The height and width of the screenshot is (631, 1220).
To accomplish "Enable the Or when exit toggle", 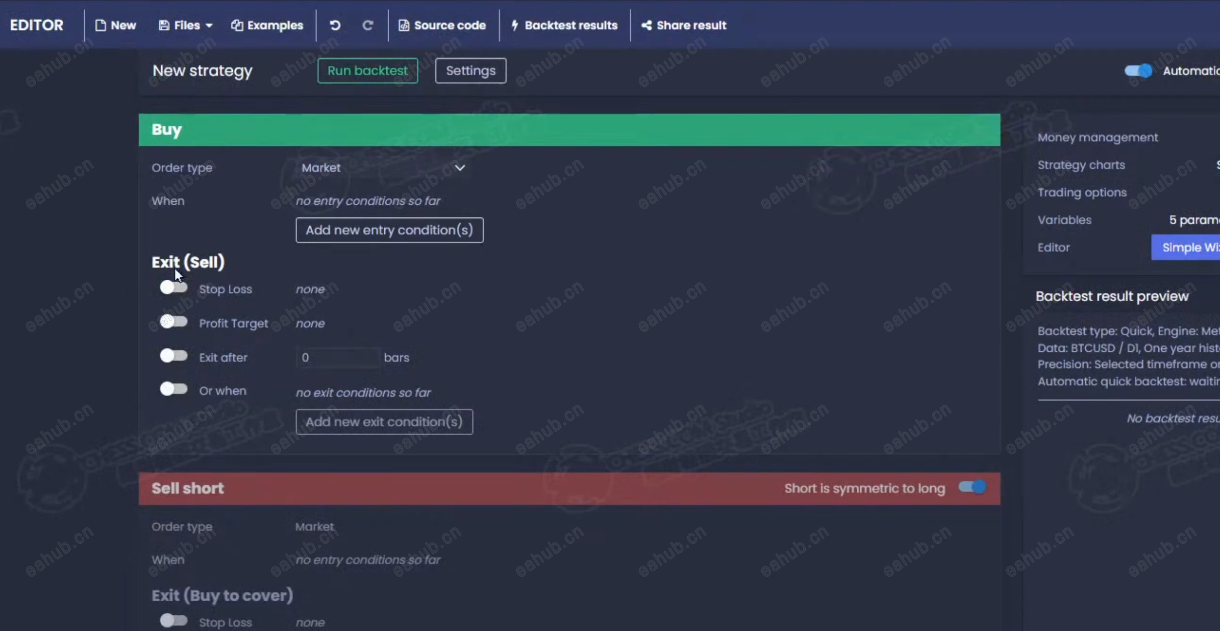I will (174, 389).
